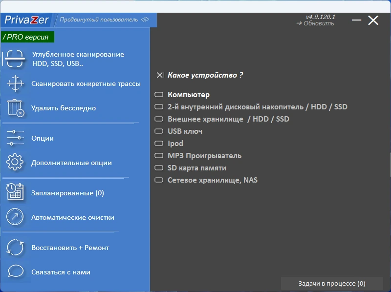Click the circular arrows icon for Восстановить + Ремонт

point(15,248)
